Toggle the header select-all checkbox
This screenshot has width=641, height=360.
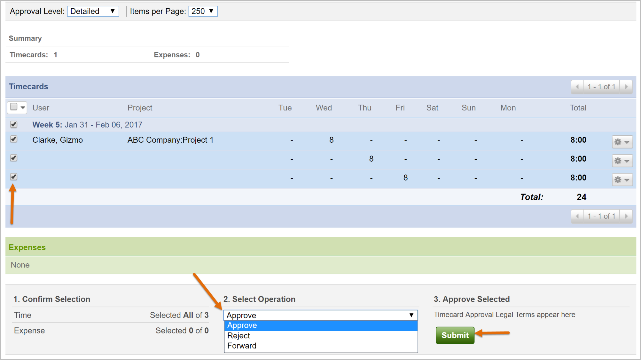[13, 107]
